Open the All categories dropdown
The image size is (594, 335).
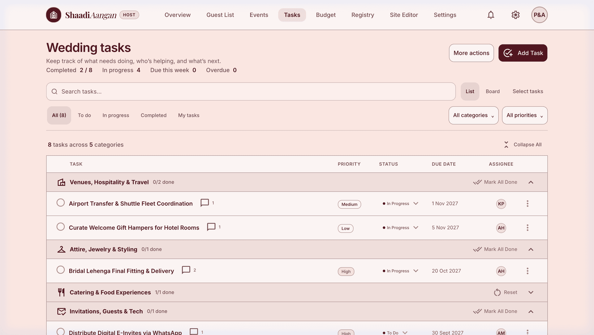(473, 115)
